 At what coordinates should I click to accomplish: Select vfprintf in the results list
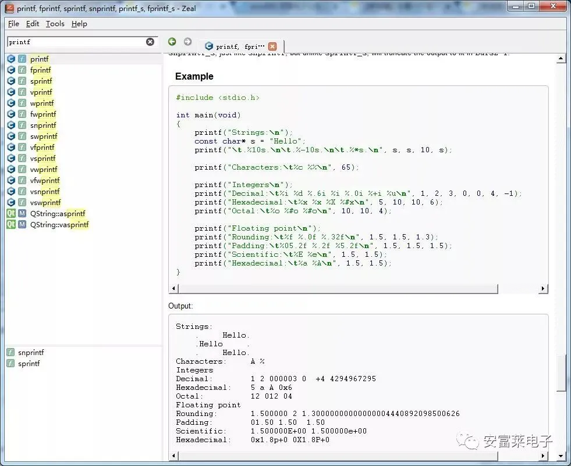(x=42, y=147)
